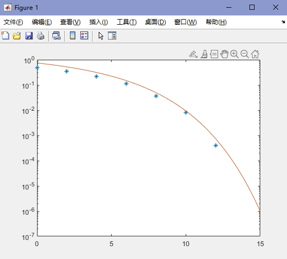Click the Link Plot toolbar icon
This screenshot has width=287, height=259.
point(57,36)
